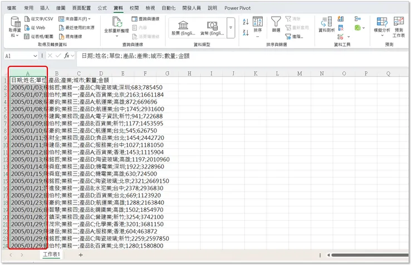Switch to 插入 insert tab
The image size is (412, 266).
[45, 8]
